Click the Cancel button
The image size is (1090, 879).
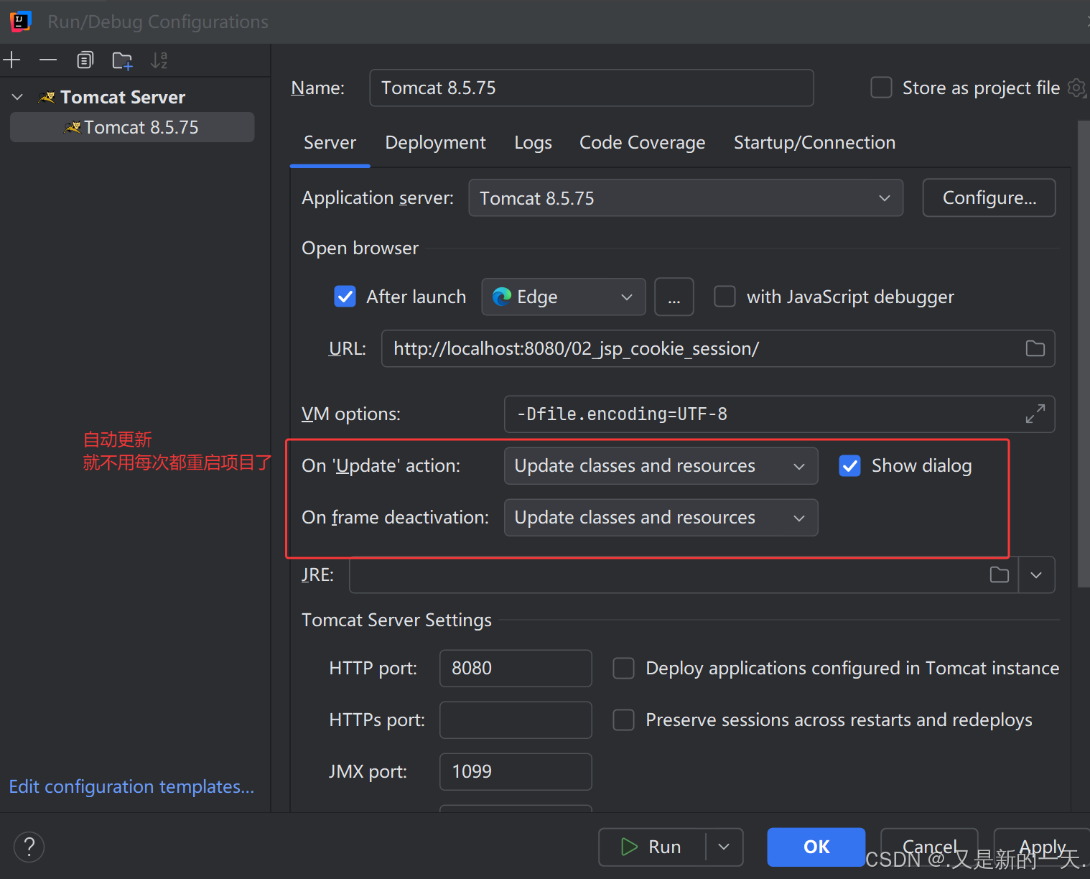click(929, 847)
